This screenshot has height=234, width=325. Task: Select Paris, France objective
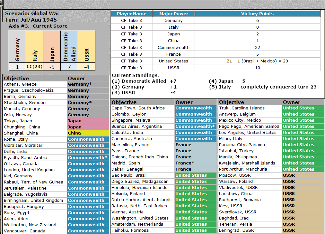point(143,151)
